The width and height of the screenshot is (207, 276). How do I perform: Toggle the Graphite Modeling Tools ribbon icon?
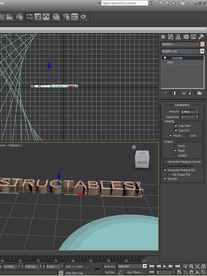click(29, 17)
